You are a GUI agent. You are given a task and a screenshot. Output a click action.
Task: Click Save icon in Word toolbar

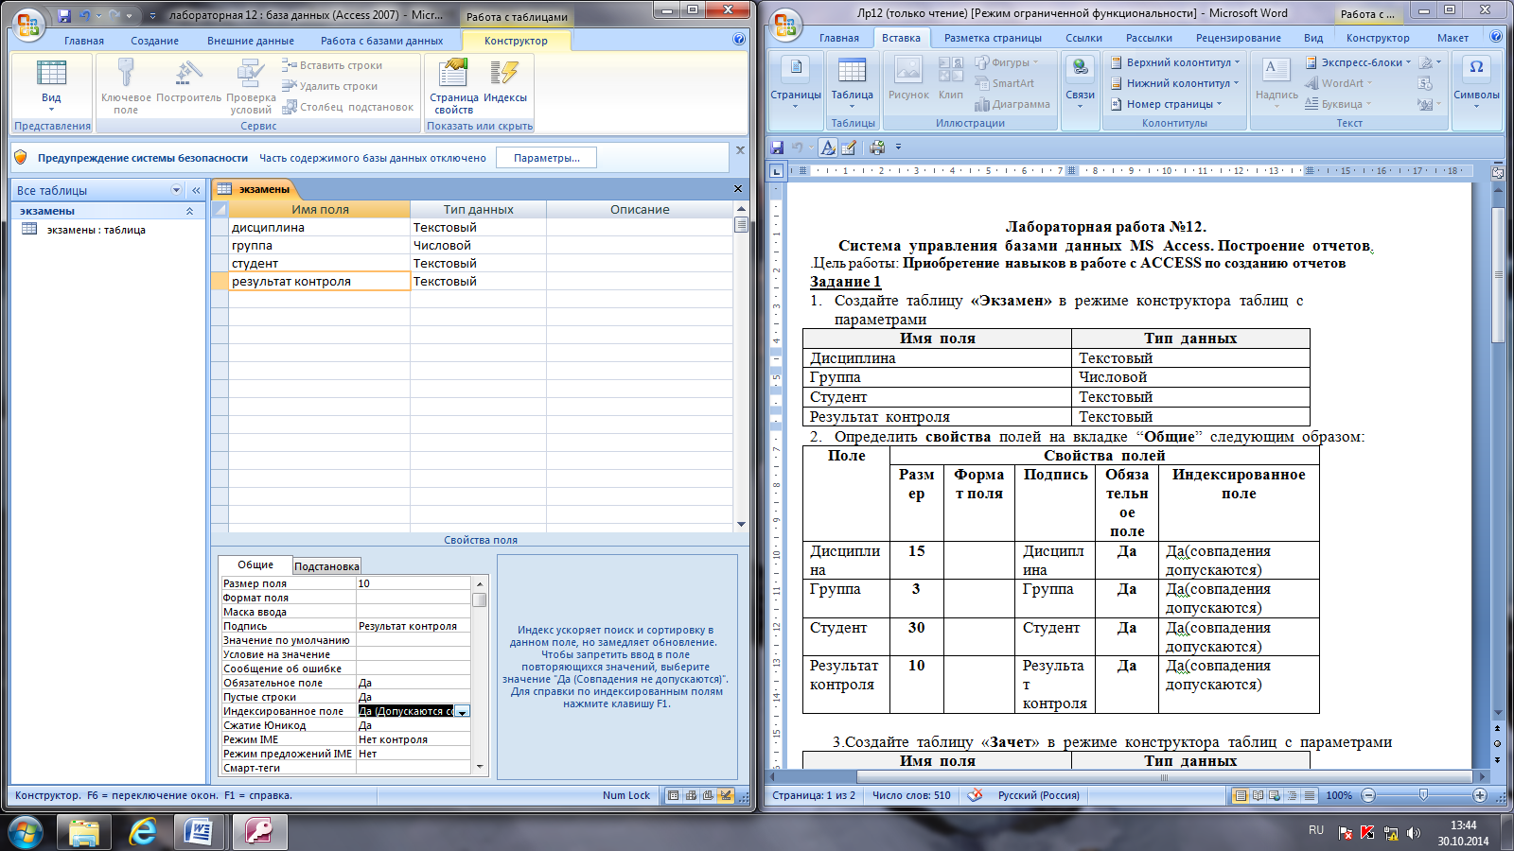pyautogui.click(x=777, y=148)
